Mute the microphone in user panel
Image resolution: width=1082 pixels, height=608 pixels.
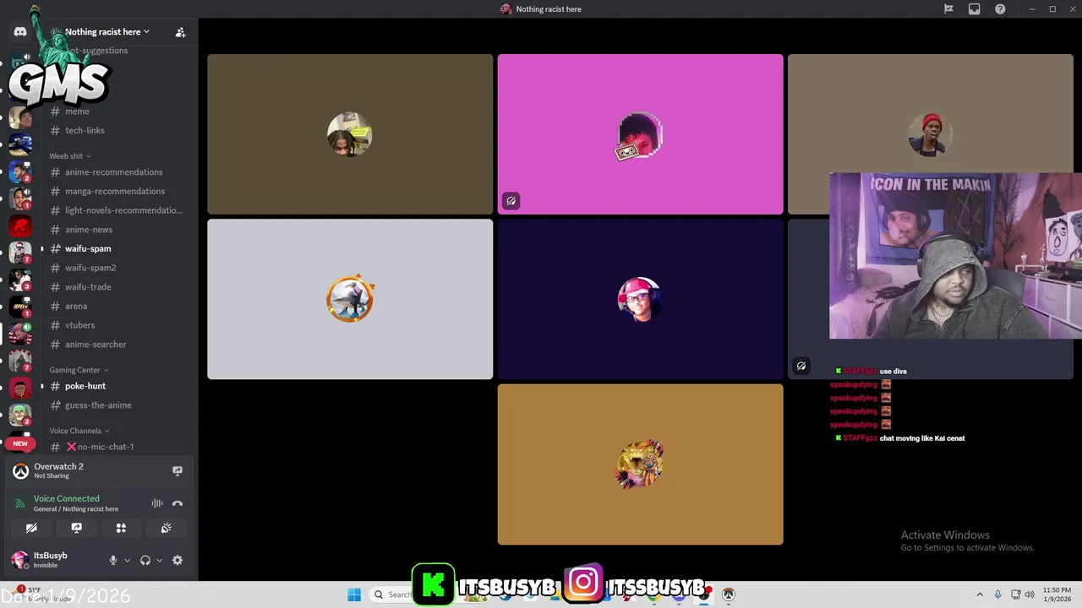[112, 560]
